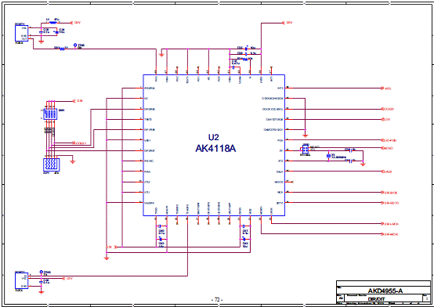The height and width of the screenshot is (307, 434).
Task: Click the power port at top center right
Action: [287, 23]
